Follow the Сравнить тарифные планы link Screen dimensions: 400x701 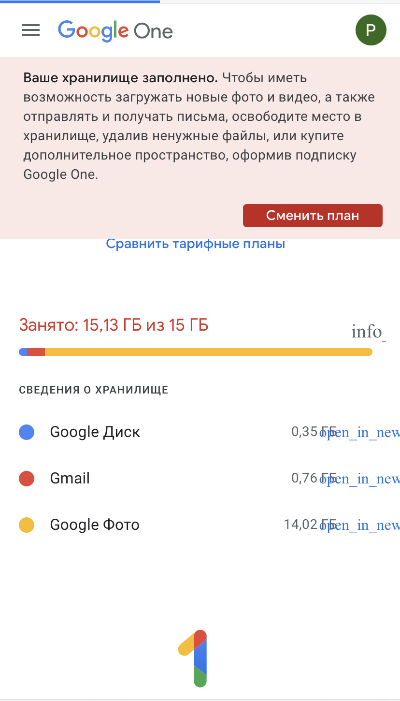[195, 244]
